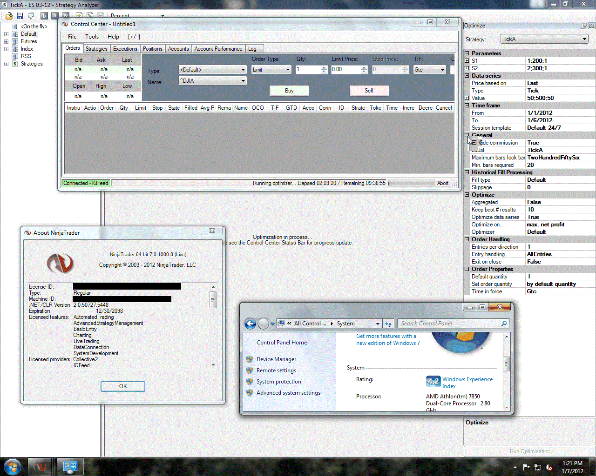Click the refresh icon beside Control Panel address bar
Screen dimensions: 596x476
[388, 324]
